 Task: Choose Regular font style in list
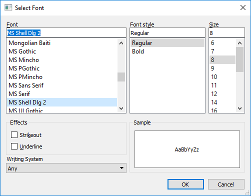167,43
